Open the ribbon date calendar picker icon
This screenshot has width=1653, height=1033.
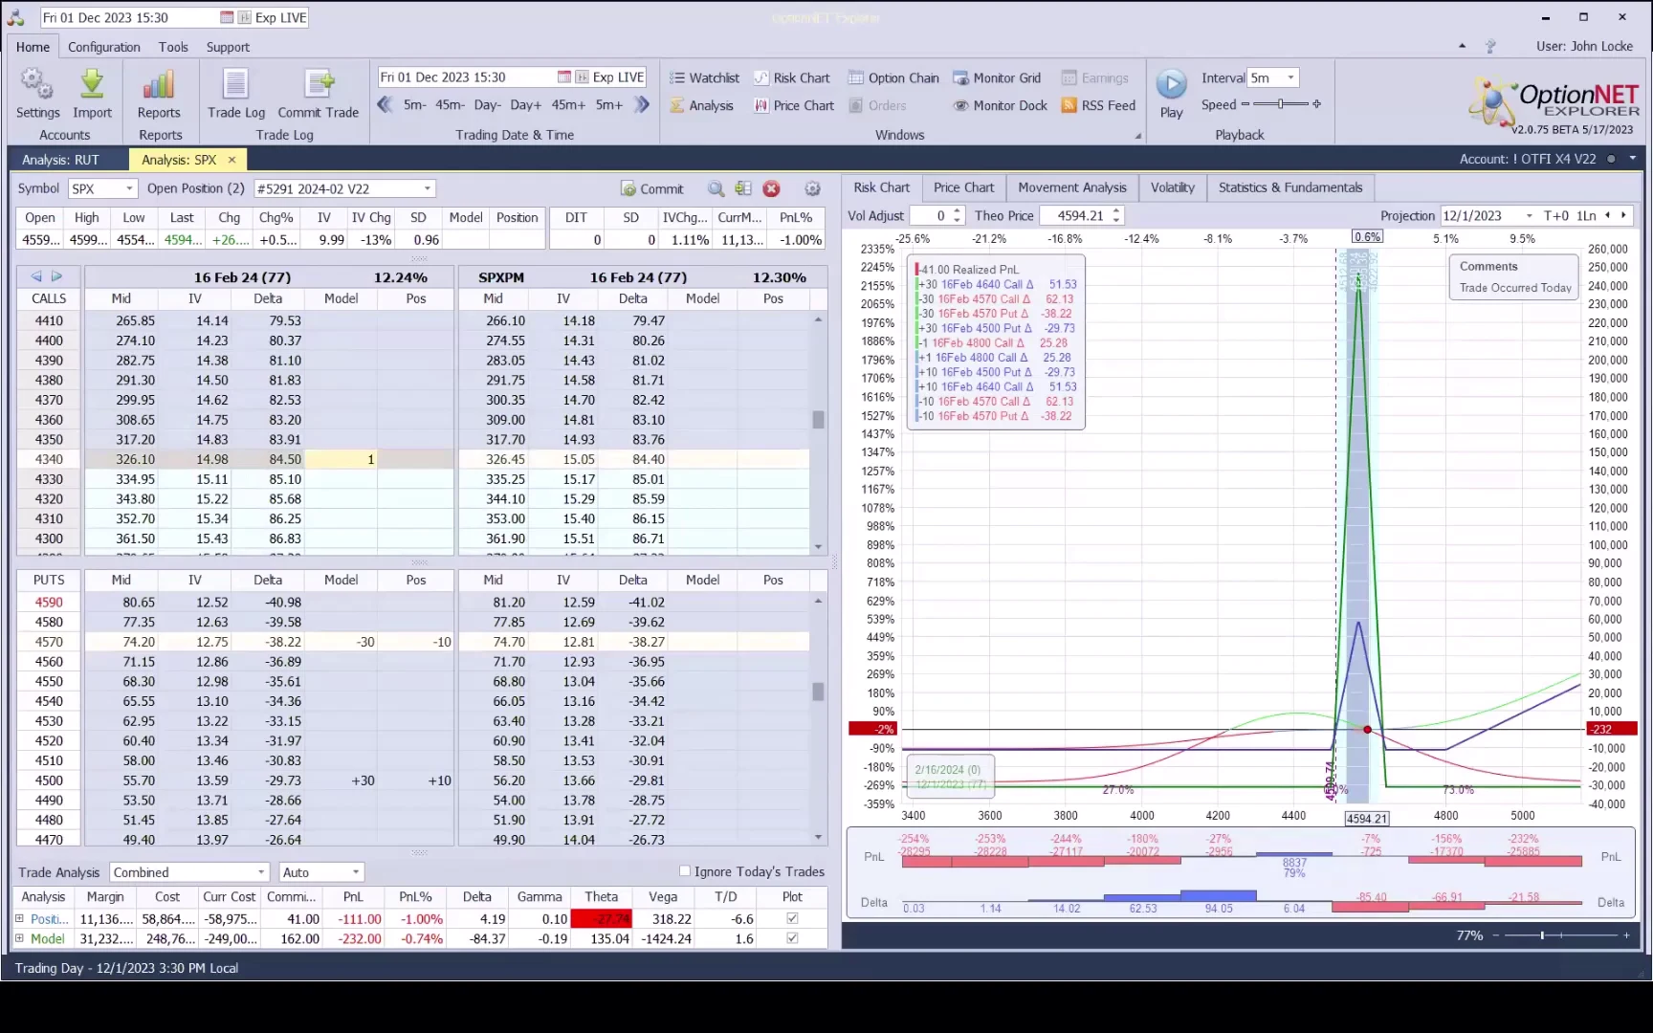click(564, 77)
